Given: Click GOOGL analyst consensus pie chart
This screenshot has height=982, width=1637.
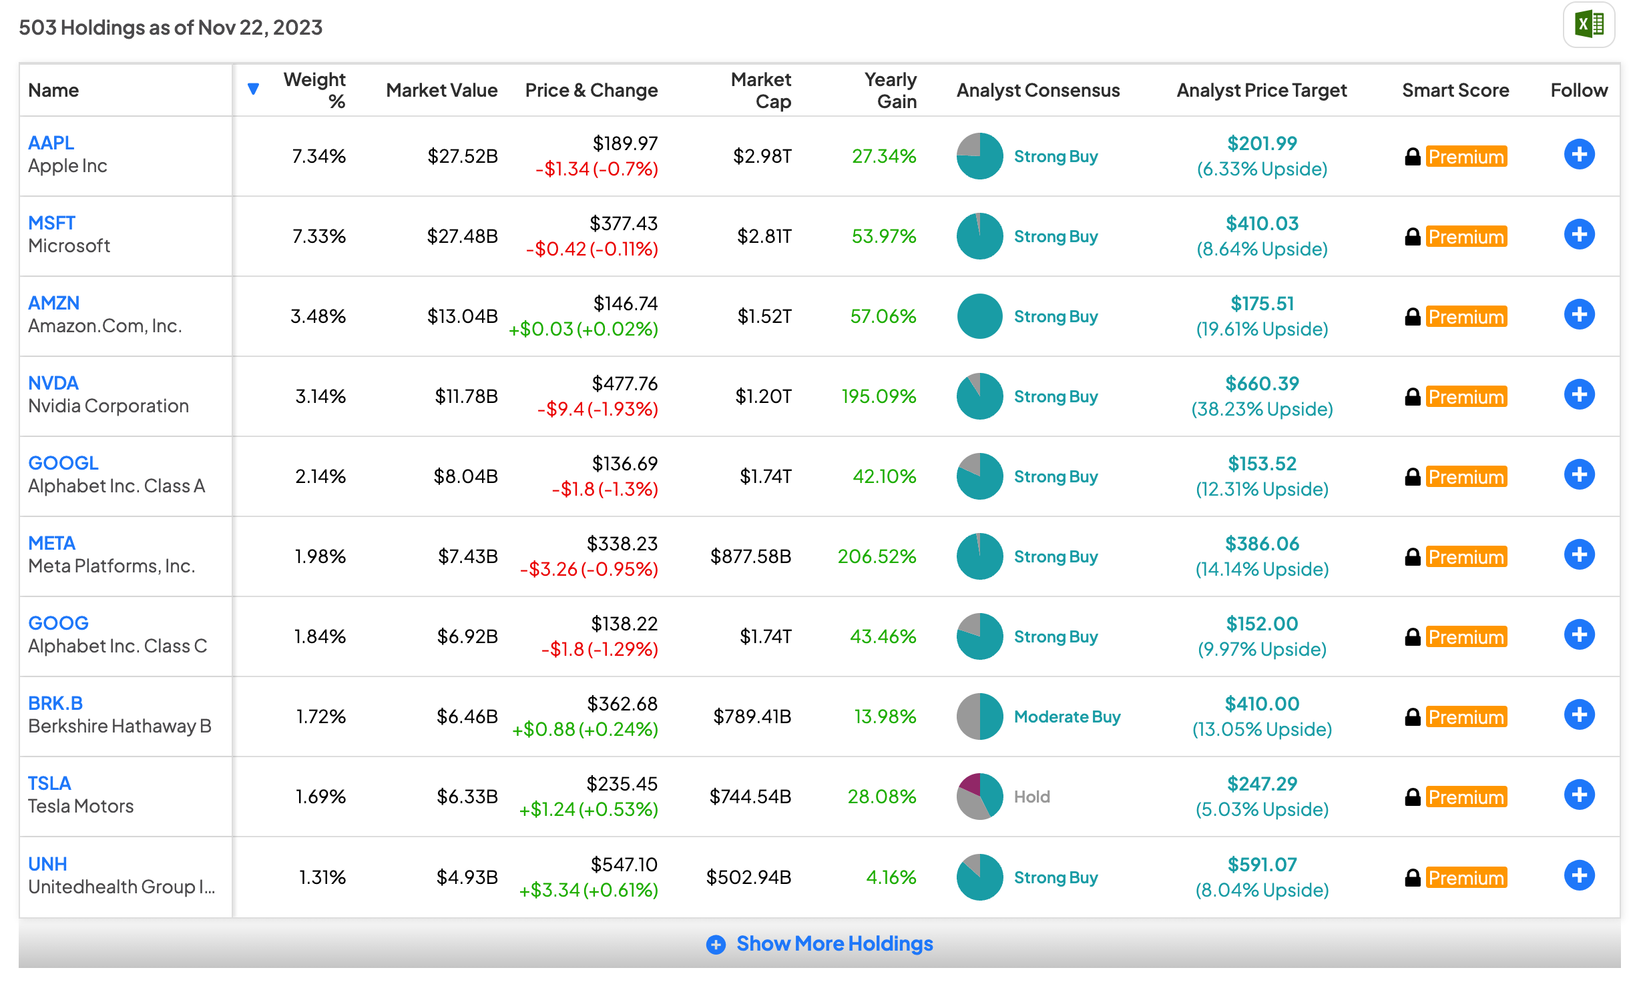Looking at the screenshot, I should (979, 476).
